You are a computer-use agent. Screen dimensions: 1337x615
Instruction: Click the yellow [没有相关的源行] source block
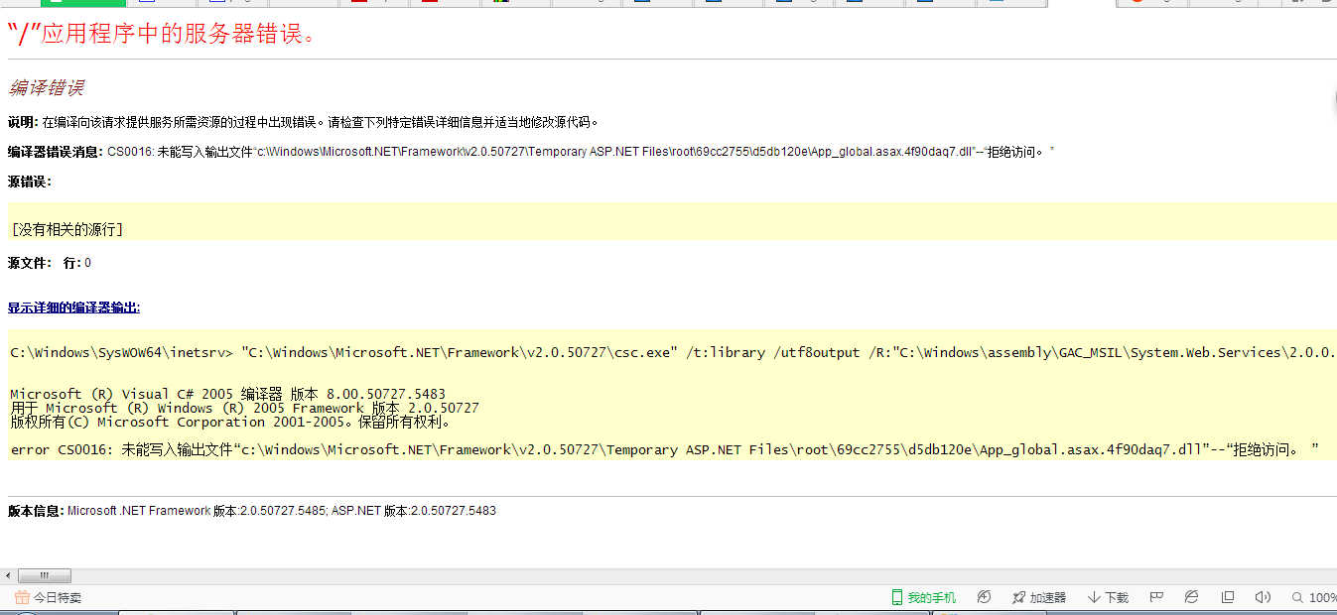(x=67, y=229)
